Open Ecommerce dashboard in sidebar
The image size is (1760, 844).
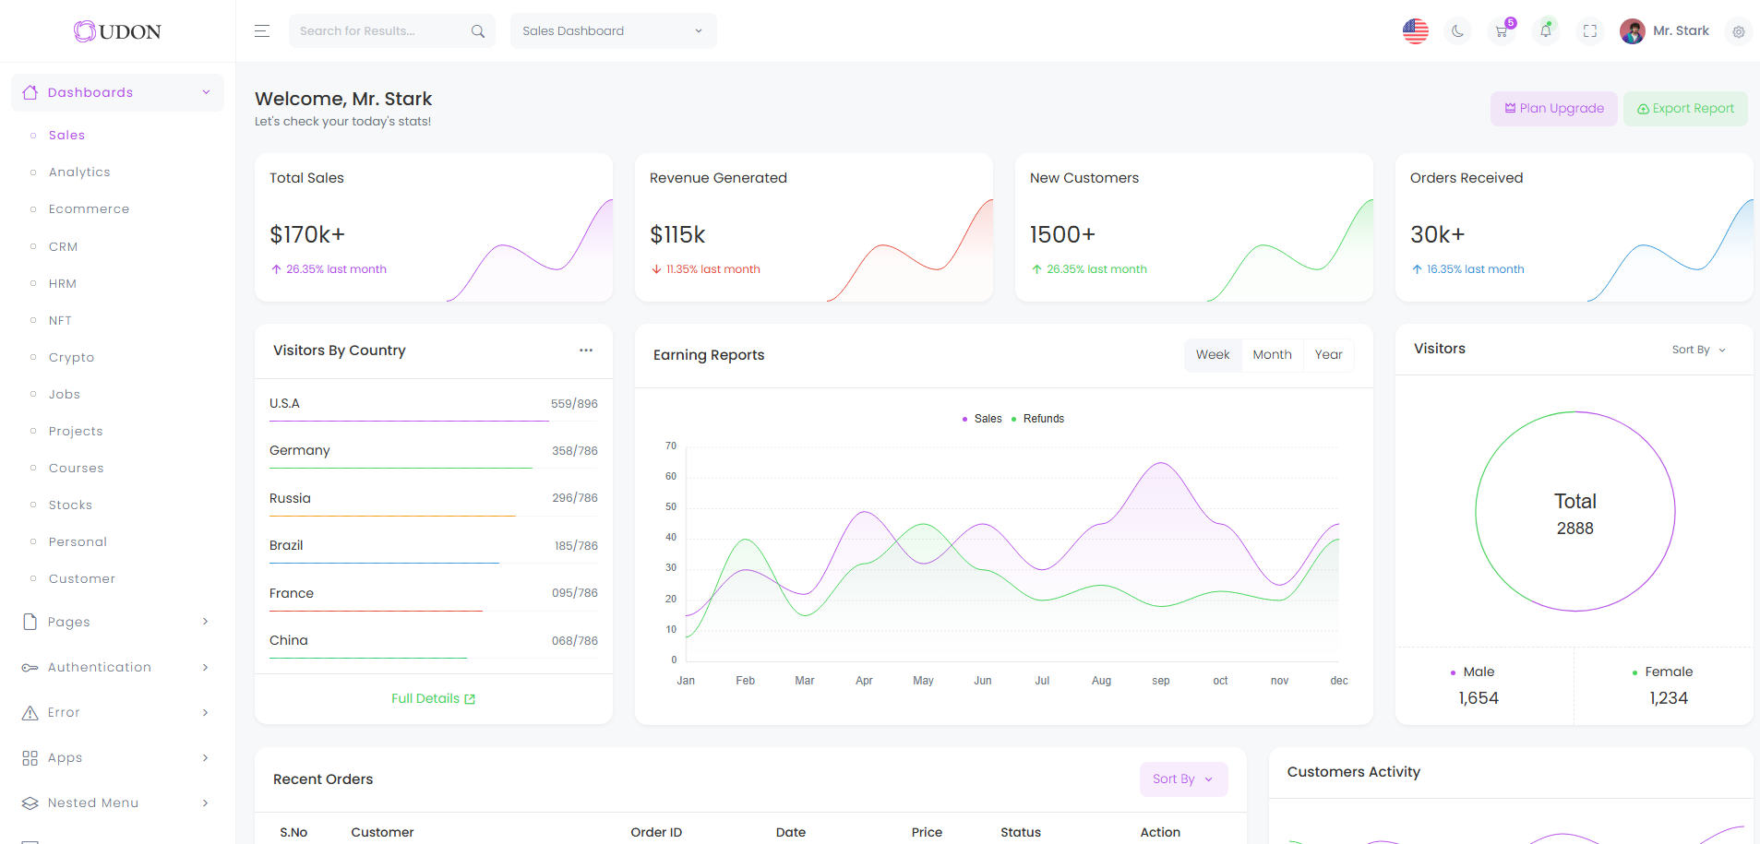click(89, 209)
